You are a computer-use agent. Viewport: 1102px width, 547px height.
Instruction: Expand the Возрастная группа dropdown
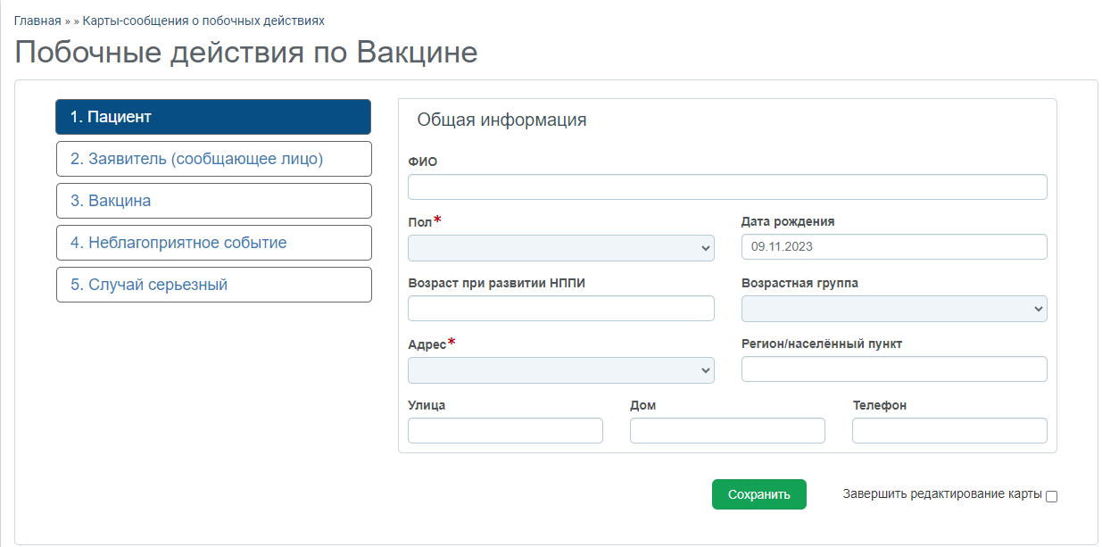click(893, 309)
